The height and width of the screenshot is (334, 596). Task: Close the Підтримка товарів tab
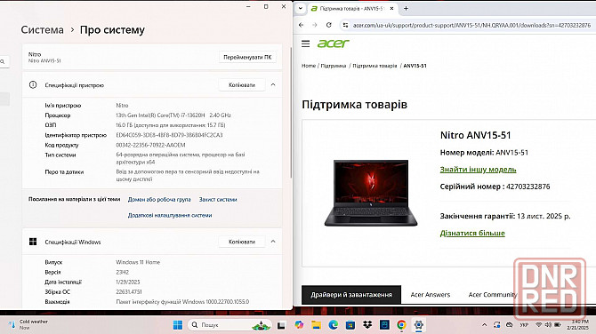[392, 8]
